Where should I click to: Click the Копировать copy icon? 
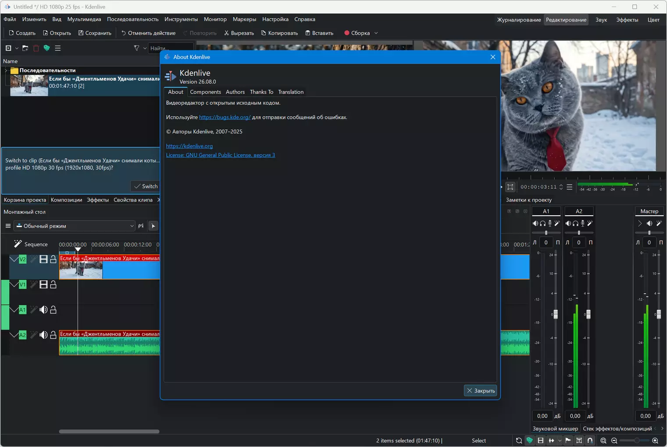pyautogui.click(x=264, y=33)
